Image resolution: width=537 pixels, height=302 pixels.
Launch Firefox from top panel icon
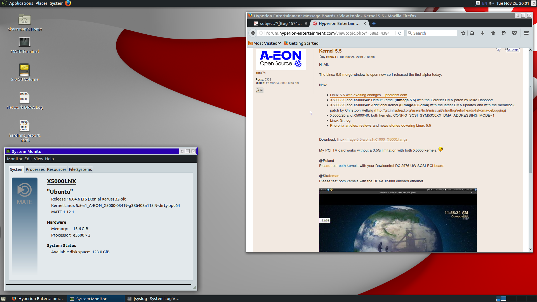point(68,3)
